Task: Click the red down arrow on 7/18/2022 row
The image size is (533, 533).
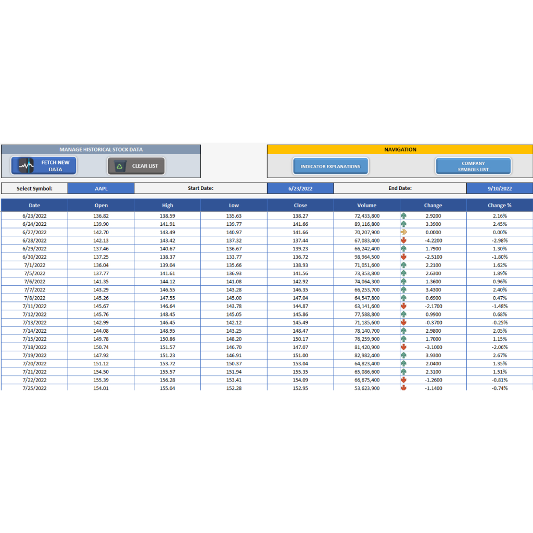Action: point(404,347)
